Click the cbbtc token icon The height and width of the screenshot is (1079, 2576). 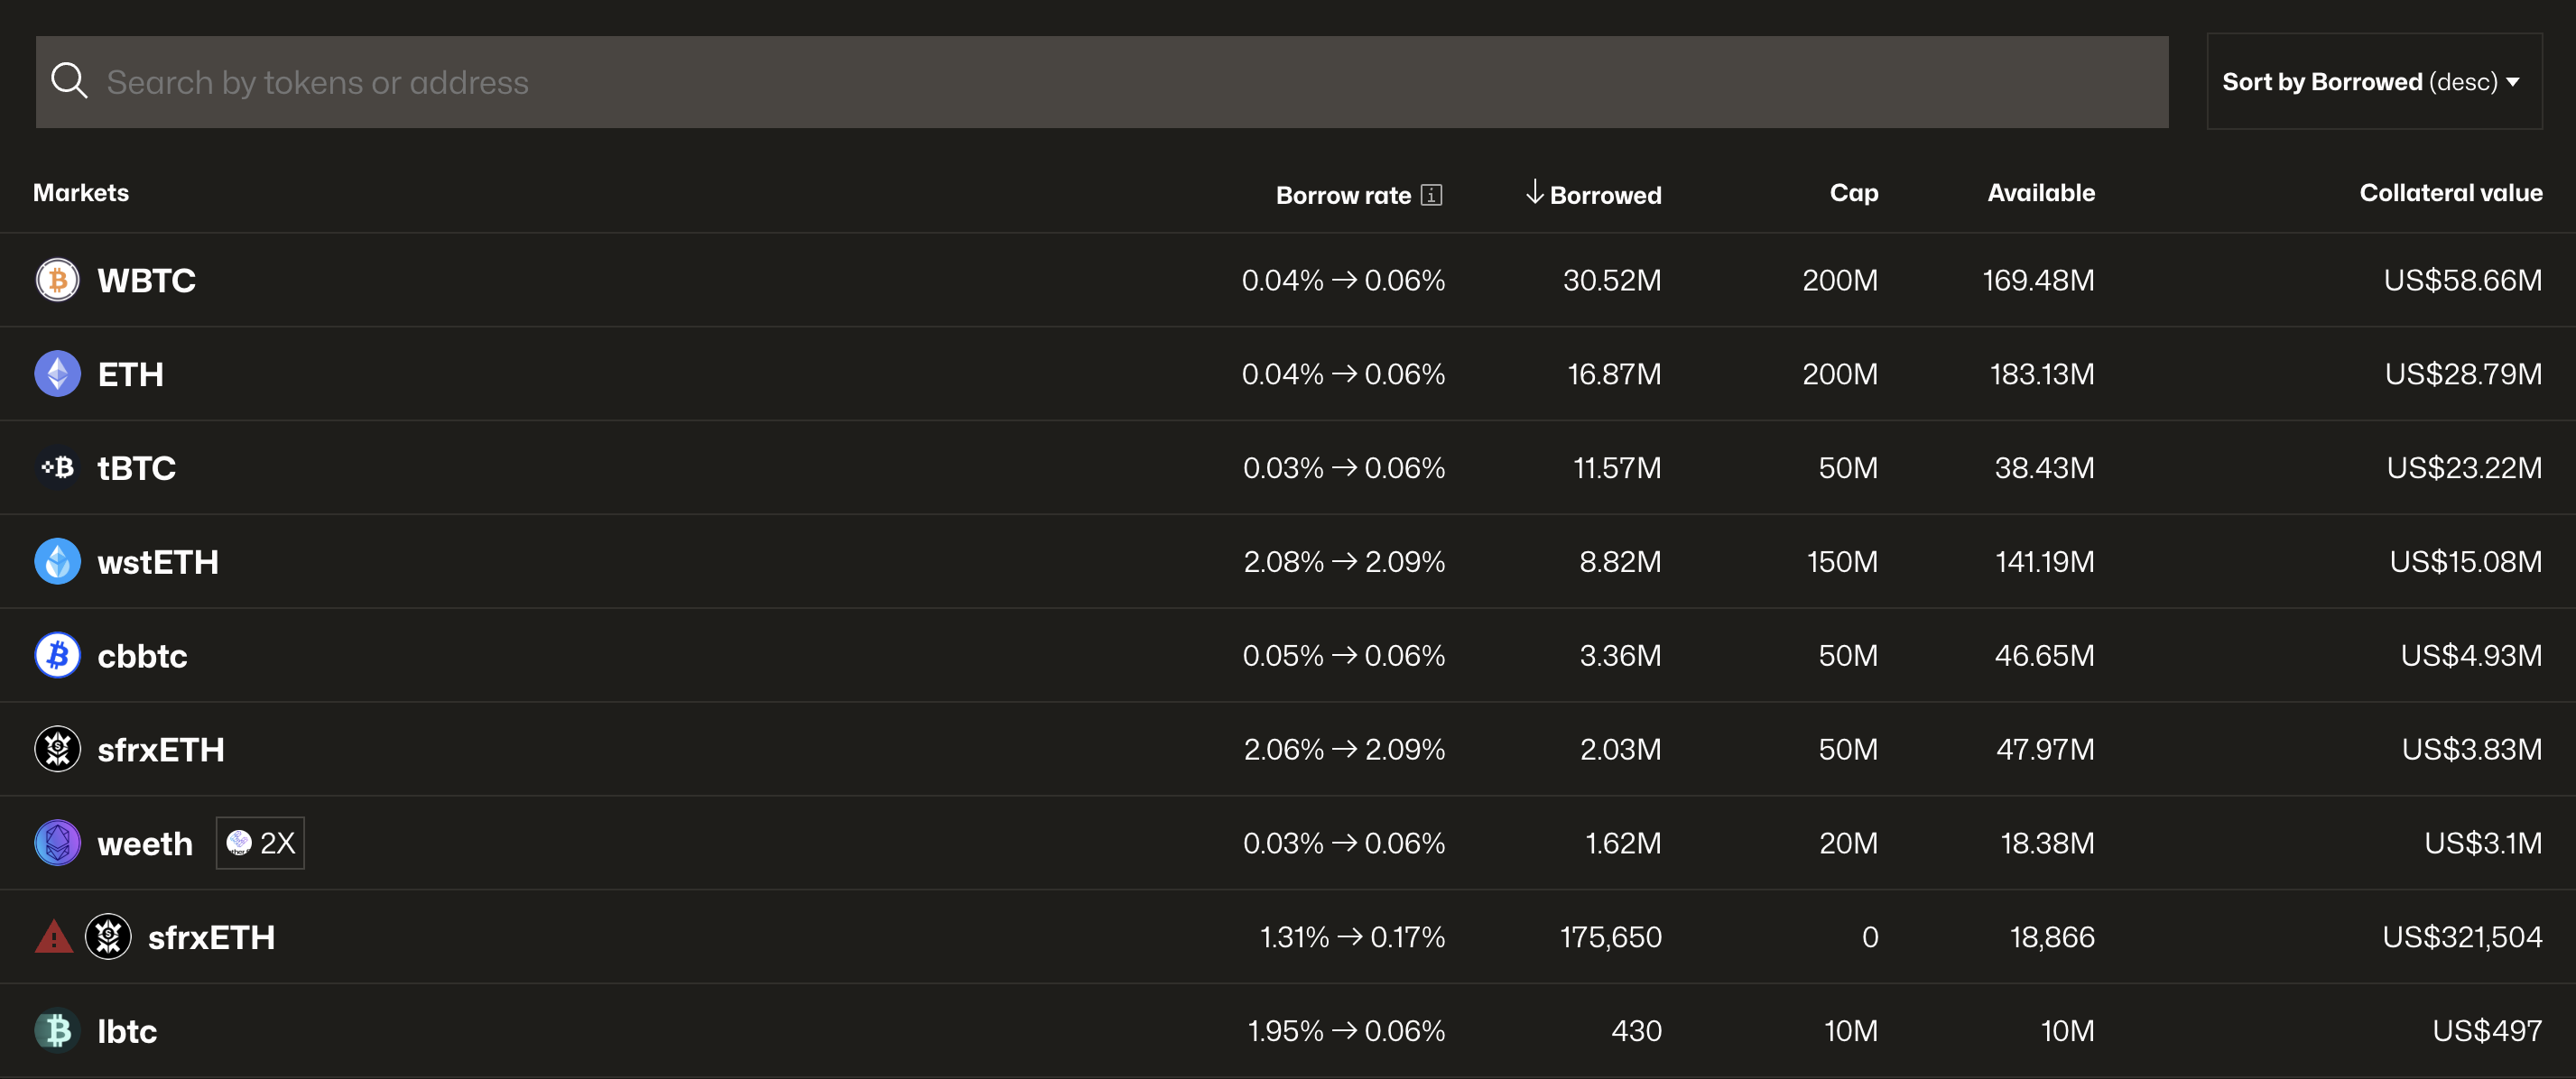pyautogui.click(x=58, y=655)
